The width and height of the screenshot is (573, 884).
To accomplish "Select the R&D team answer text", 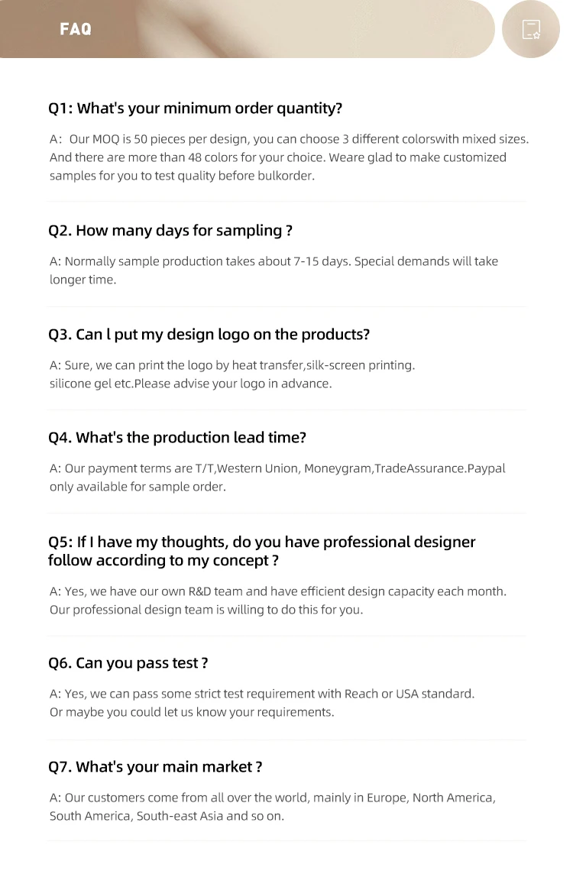I will pos(277,591).
